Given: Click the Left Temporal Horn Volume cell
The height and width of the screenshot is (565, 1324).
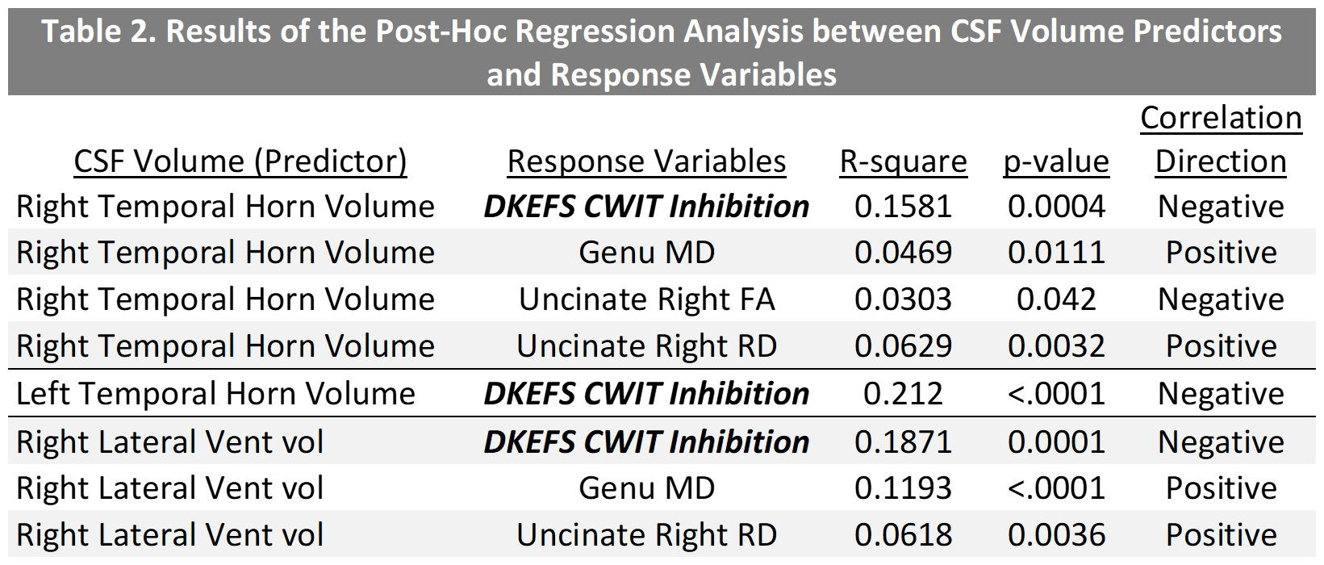Looking at the screenshot, I should (215, 394).
